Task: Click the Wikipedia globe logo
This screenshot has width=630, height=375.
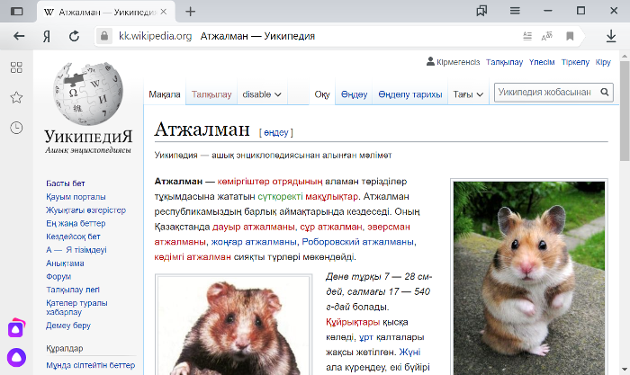Action: [x=88, y=94]
